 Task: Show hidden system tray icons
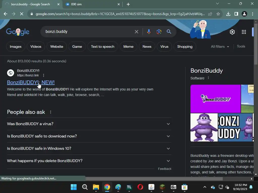pyautogui.click(x=205, y=187)
